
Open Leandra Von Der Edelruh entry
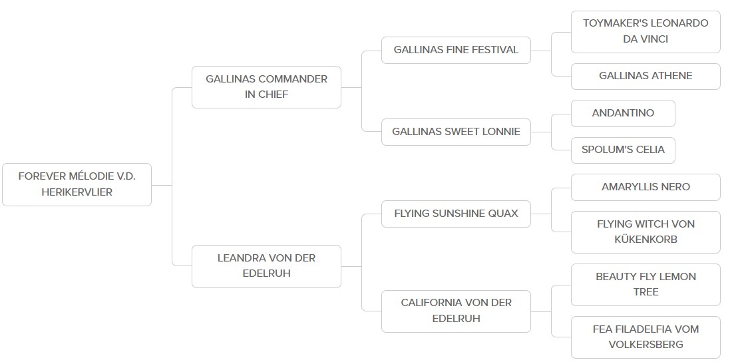[x=266, y=266]
